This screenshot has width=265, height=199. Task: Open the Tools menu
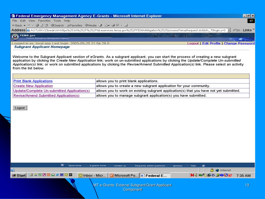[57, 21]
